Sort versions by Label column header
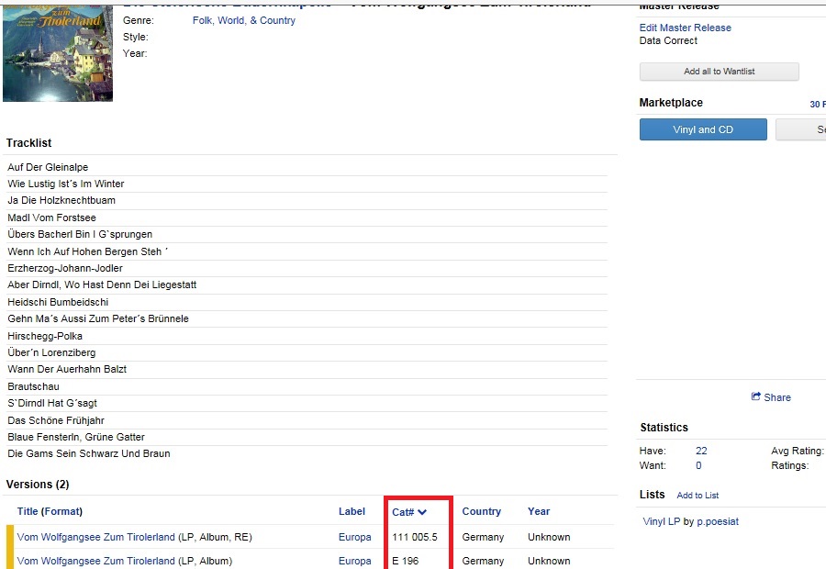The width and height of the screenshot is (826, 569). [352, 511]
